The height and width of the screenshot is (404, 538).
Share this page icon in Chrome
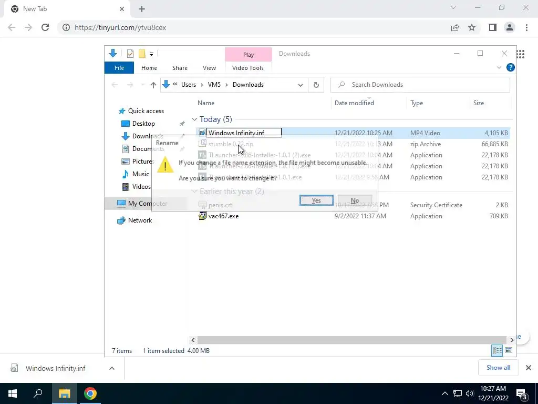pyautogui.click(x=455, y=27)
